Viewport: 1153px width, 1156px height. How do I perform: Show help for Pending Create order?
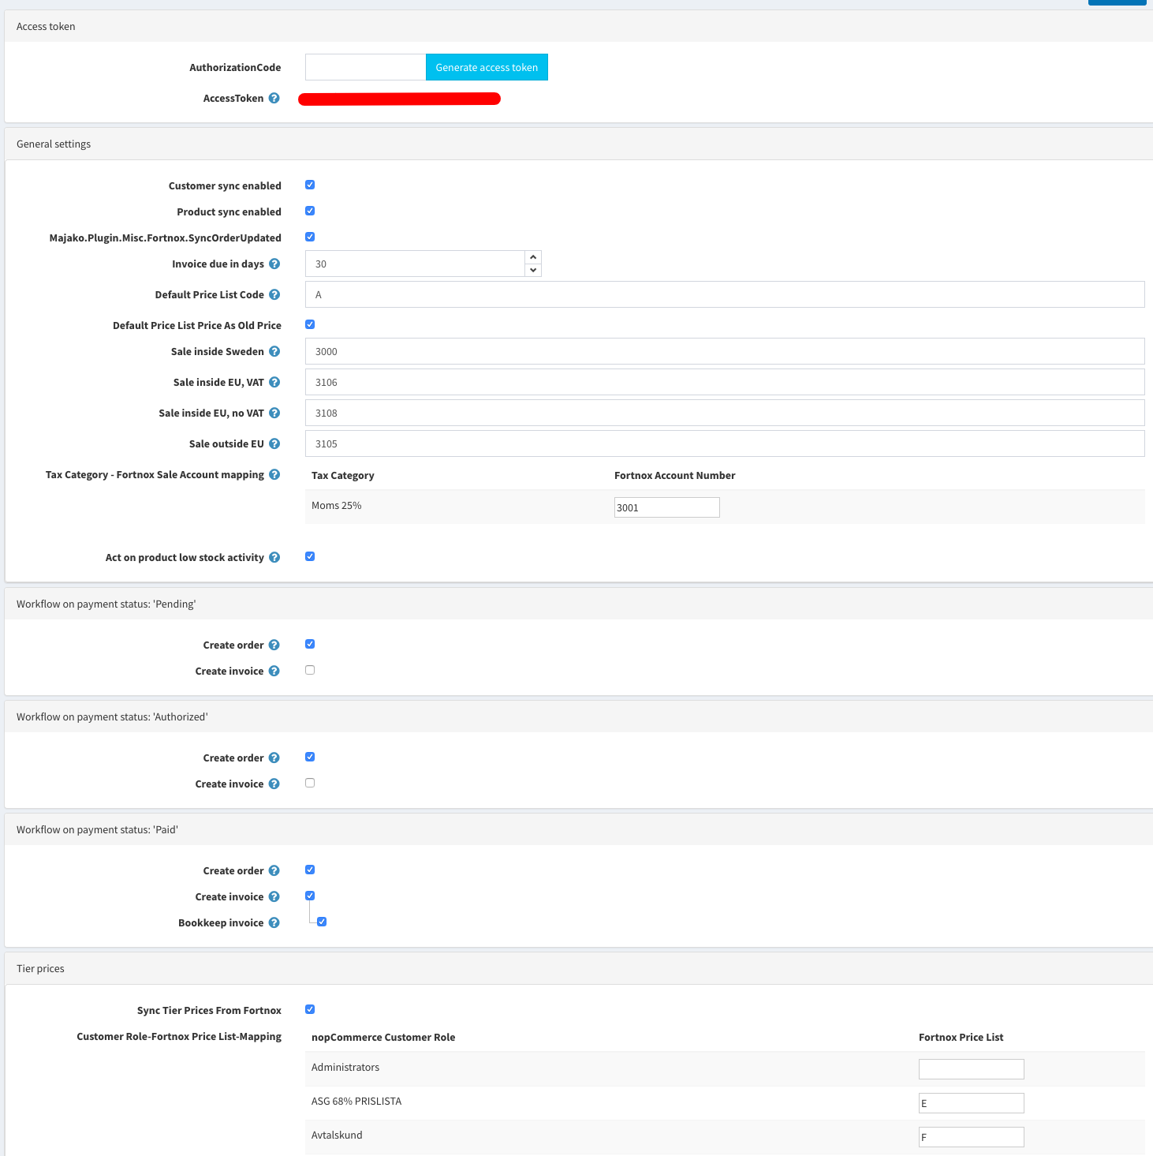point(274,645)
